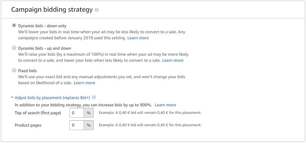
Task: Open Learn more link for up and down bids
Action: [173, 60]
